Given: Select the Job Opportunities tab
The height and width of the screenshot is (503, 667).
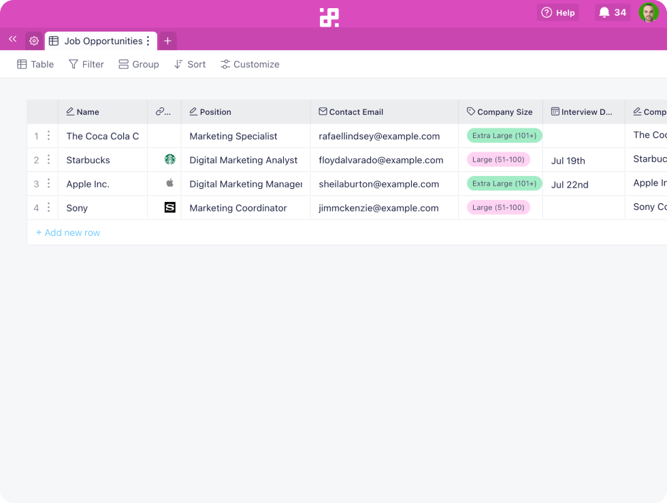Looking at the screenshot, I should [101, 41].
